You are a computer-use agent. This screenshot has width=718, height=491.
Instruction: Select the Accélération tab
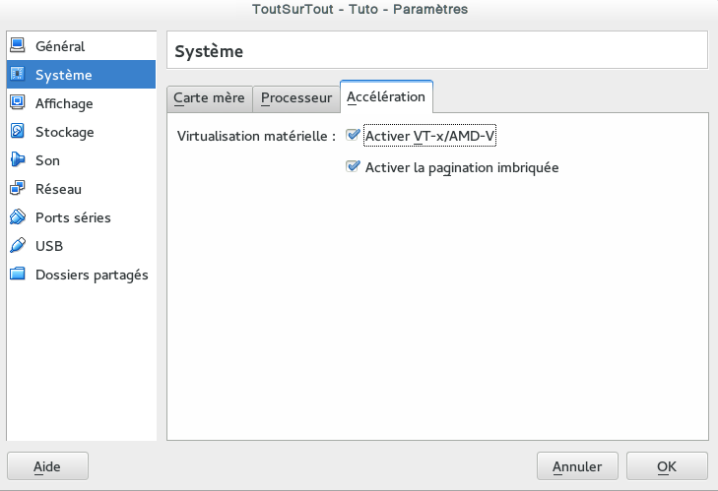tap(386, 96)
